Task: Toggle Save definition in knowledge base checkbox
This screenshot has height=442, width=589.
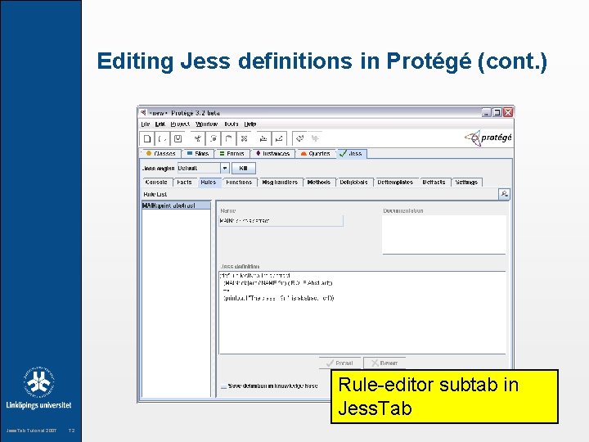Action: [x=224, y=386]
